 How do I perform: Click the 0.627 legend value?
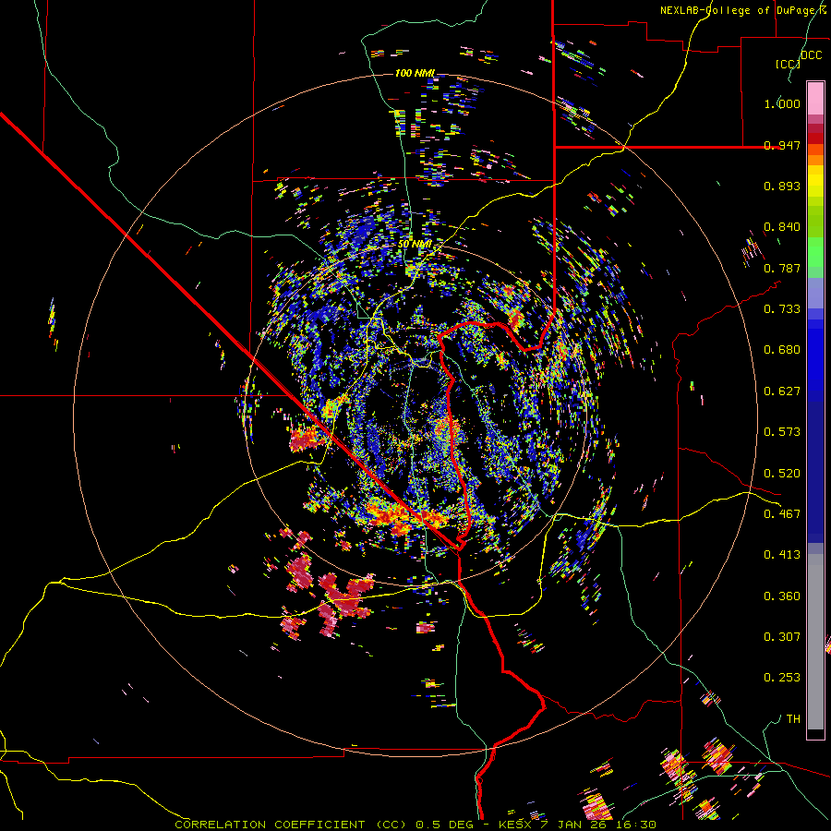[782, 391]
